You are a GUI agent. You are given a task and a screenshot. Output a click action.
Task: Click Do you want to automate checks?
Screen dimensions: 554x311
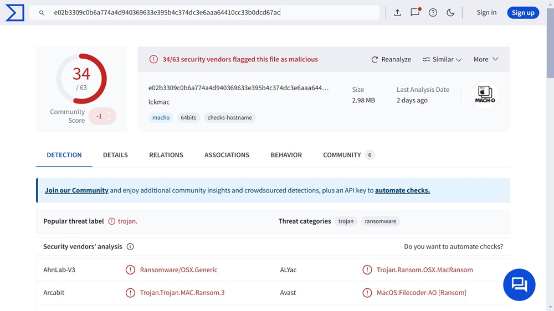453,246
